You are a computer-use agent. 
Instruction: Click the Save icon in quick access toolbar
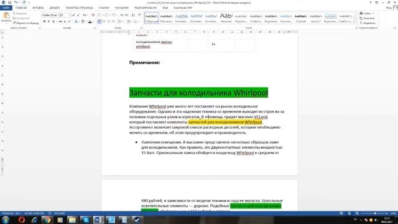click(x=9, y=2)
